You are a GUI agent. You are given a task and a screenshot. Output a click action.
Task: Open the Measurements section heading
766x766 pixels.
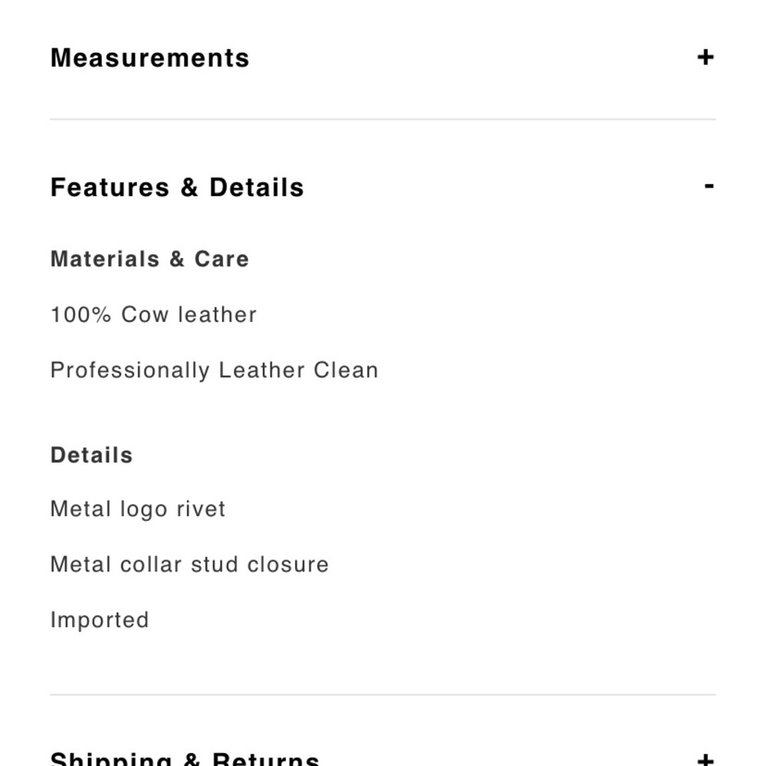[150, 58]
